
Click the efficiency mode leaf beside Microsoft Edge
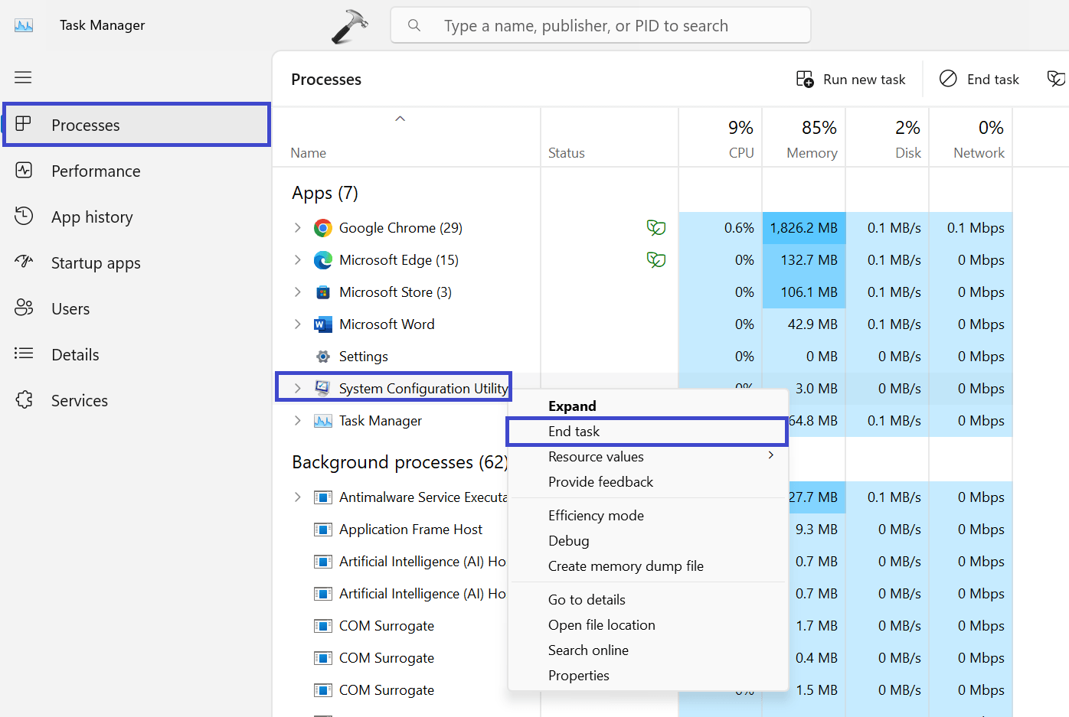(x=656, y=259)
